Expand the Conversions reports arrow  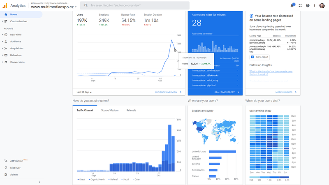[2, 62]
